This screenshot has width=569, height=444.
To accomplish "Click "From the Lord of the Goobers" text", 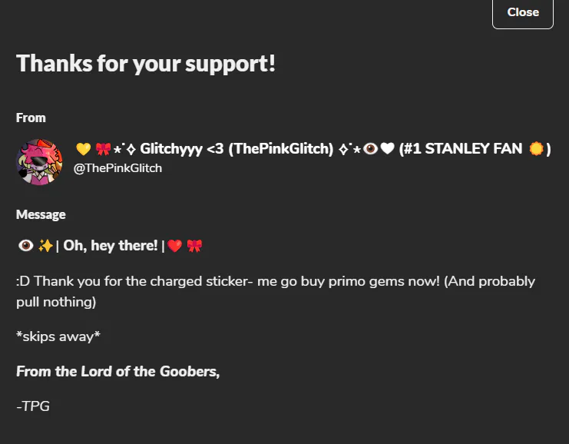I will (x=117, y=372).
